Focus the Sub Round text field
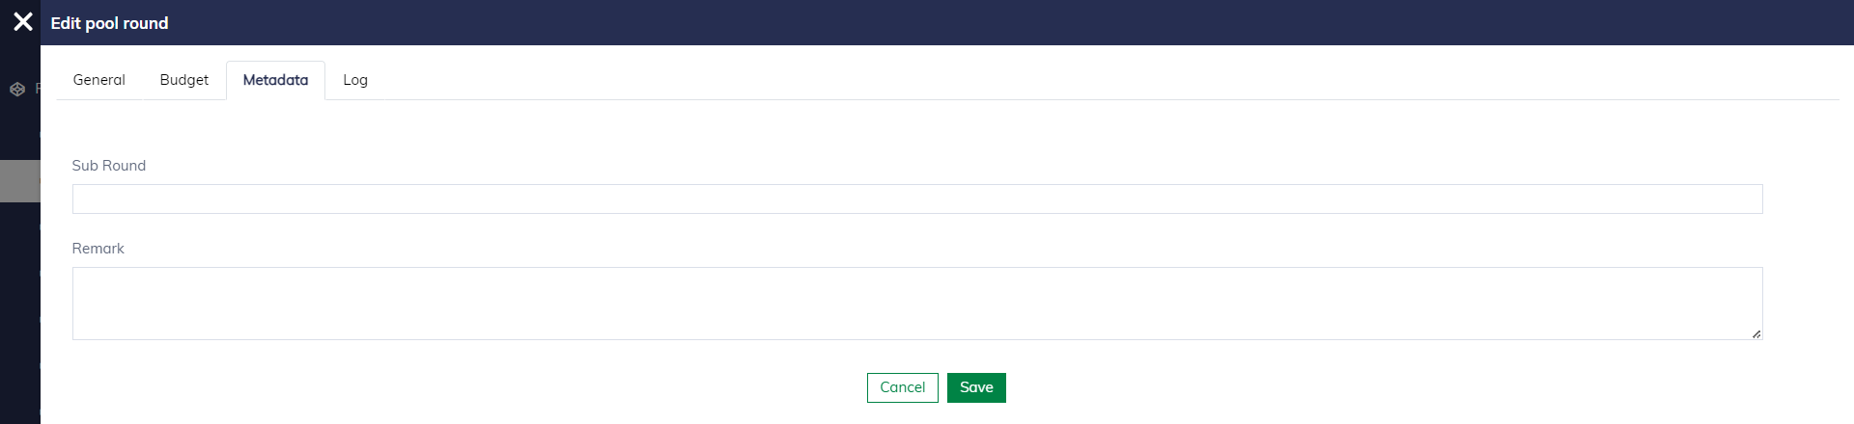This screenshot has width=1854, height=424. tap(916, 199)
